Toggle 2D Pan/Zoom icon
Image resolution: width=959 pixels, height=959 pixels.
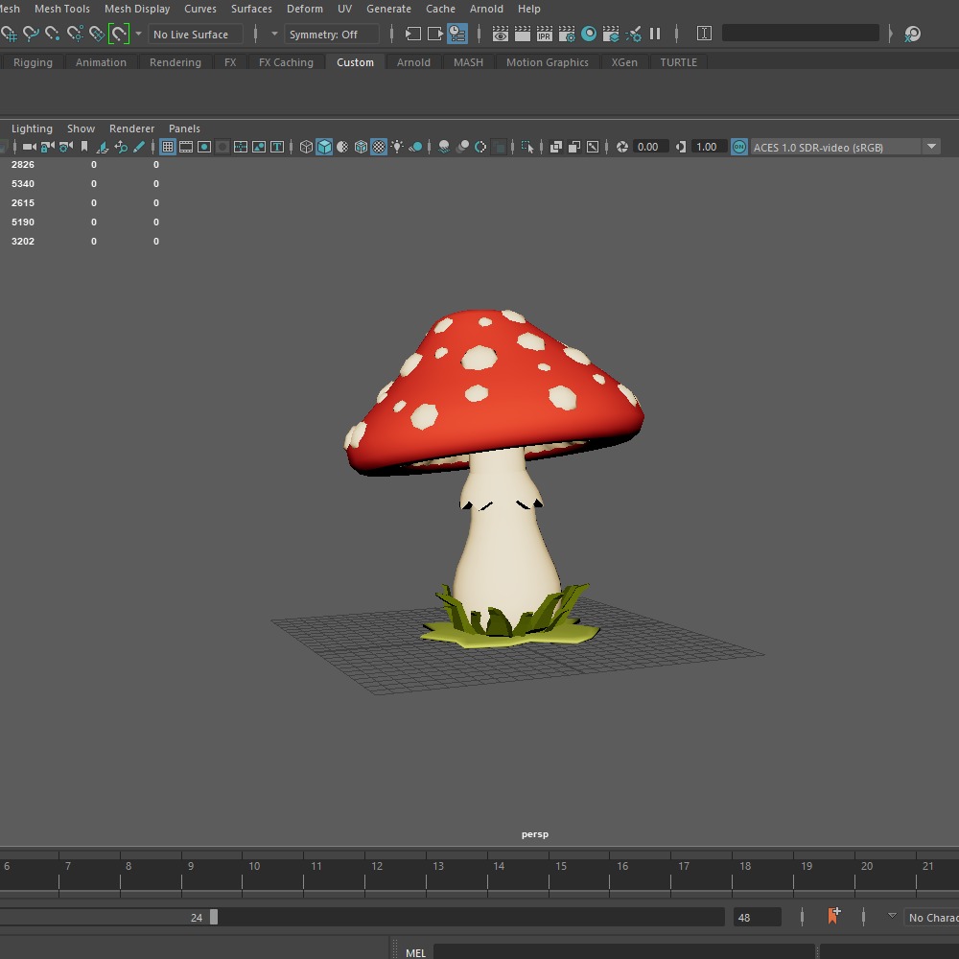pos(121,147)
